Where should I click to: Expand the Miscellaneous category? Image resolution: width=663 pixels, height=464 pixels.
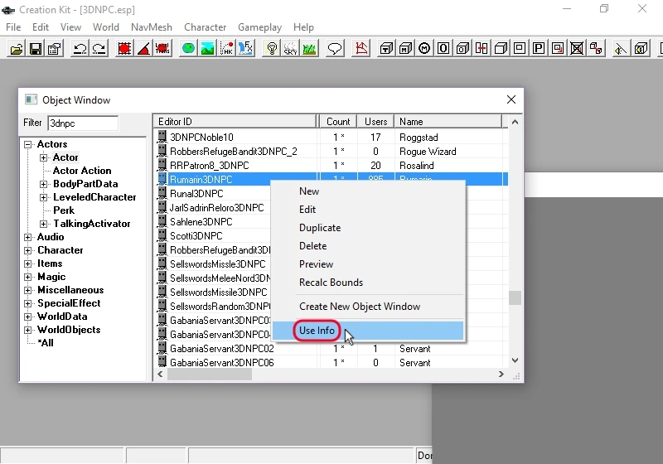click(28, 290)
